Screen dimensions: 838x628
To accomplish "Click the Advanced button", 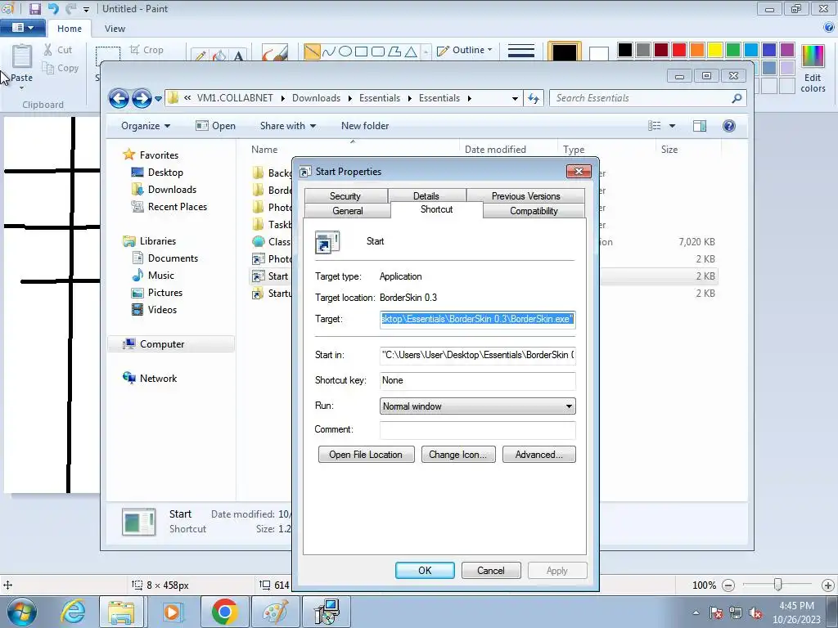I will (x=538, y=455).
